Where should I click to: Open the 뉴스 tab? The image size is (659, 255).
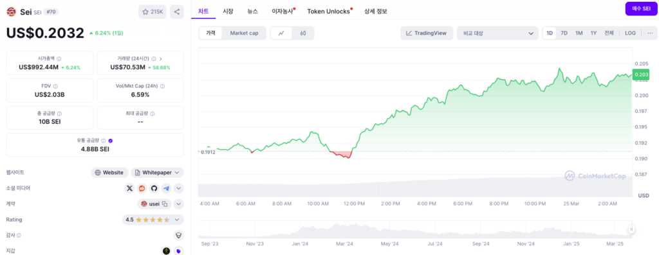(x=252, y=12)
